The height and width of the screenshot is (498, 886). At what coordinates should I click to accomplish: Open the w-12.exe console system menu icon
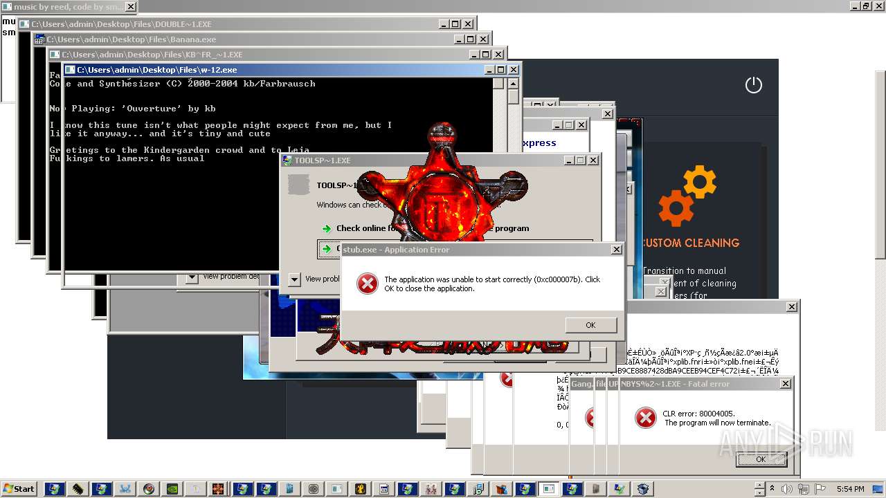(x=69, y=70)
